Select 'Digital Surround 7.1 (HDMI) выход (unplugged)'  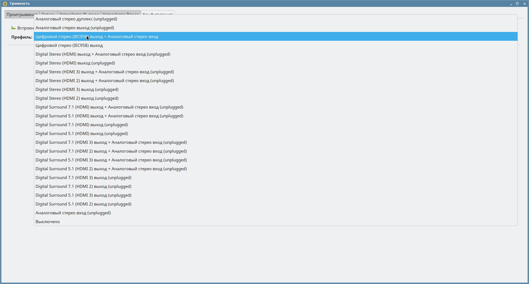pos(276,125)
